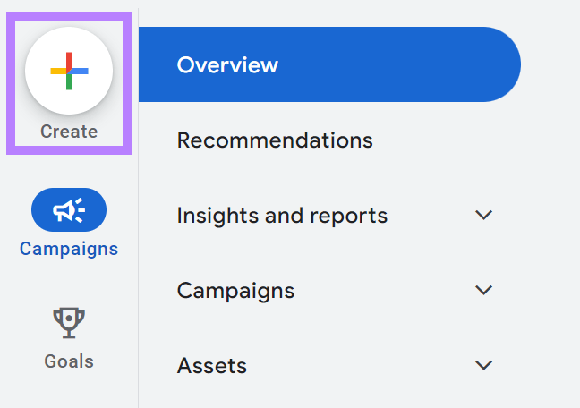
Task: Click the Assets menu text
Action: (212, 366)
